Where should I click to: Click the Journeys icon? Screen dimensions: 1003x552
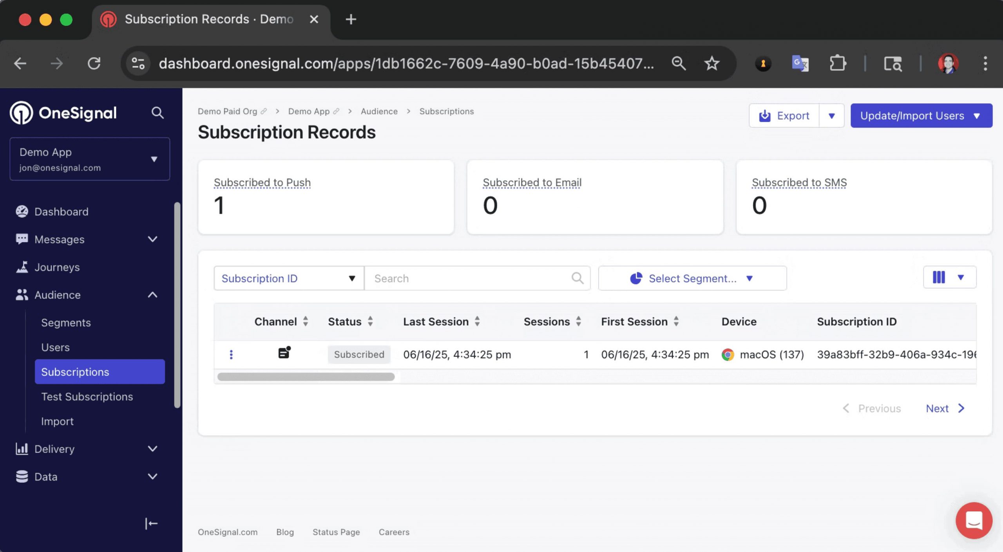(22, 267)
